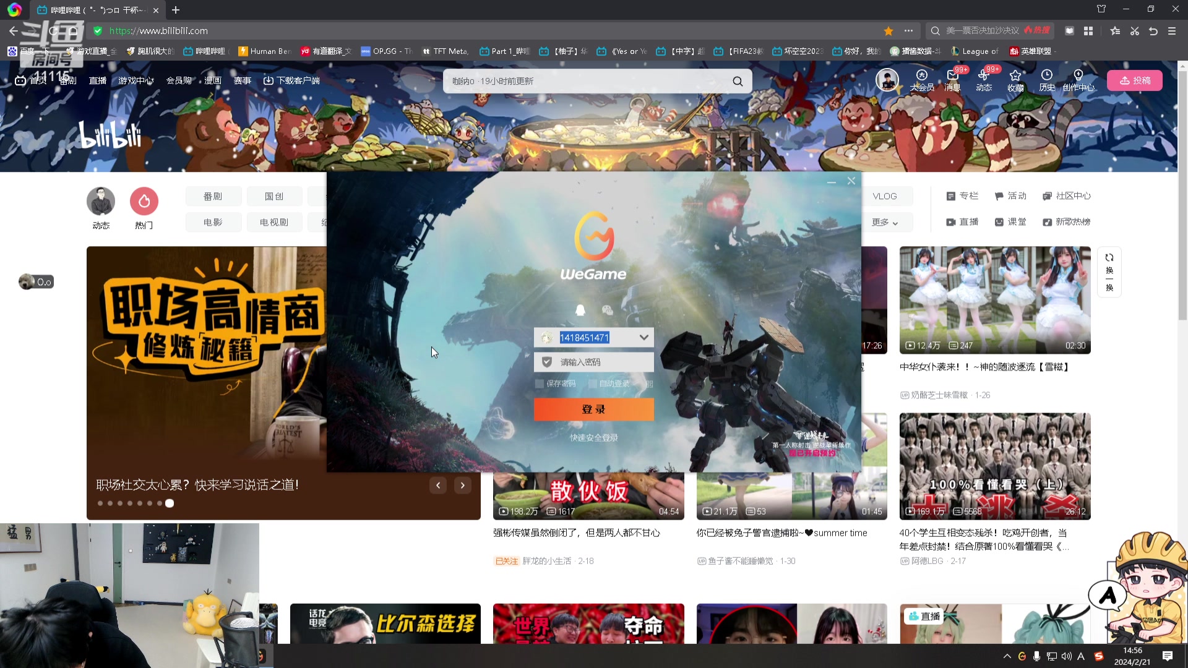
Task: Open the browser hamburger main menu
Action: [1172, 31]
